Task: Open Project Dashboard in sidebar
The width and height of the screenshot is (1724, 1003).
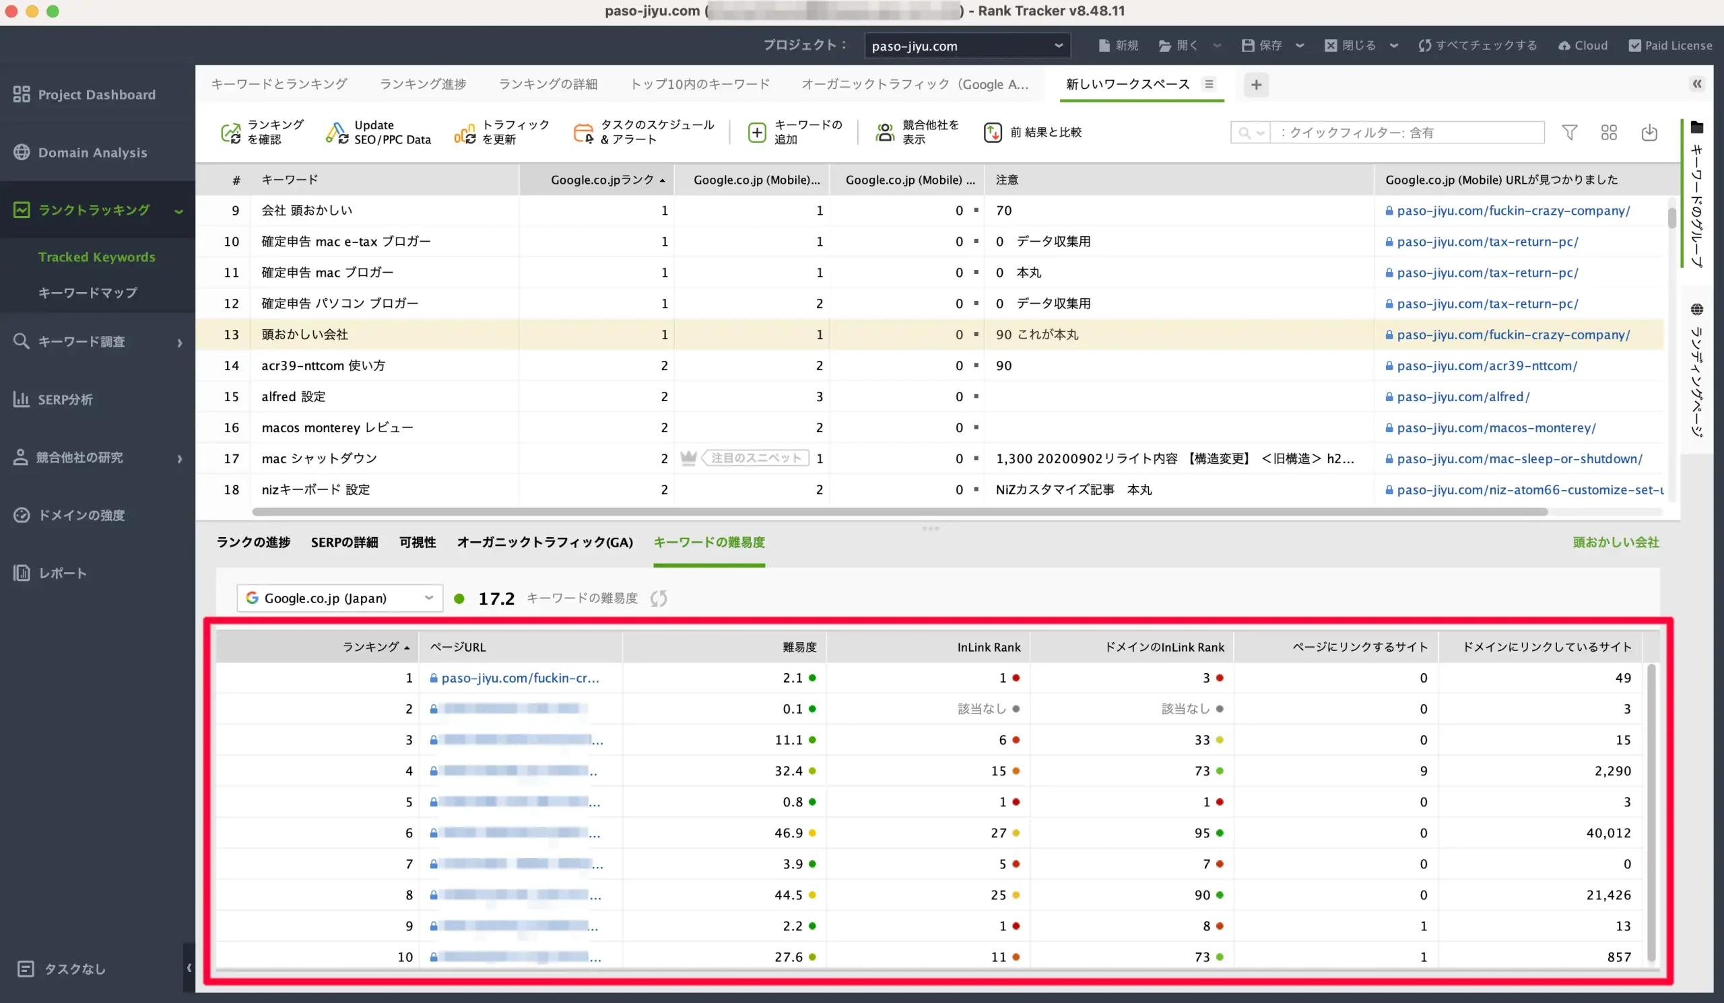Action: (84, 94)
